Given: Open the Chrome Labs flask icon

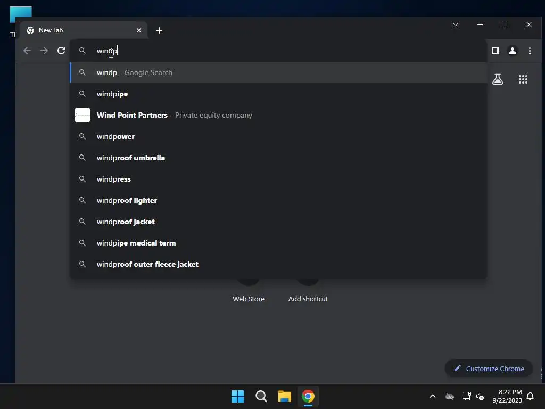Looking at the screenshot, I should pyautogui.click(x=498, y=79).
